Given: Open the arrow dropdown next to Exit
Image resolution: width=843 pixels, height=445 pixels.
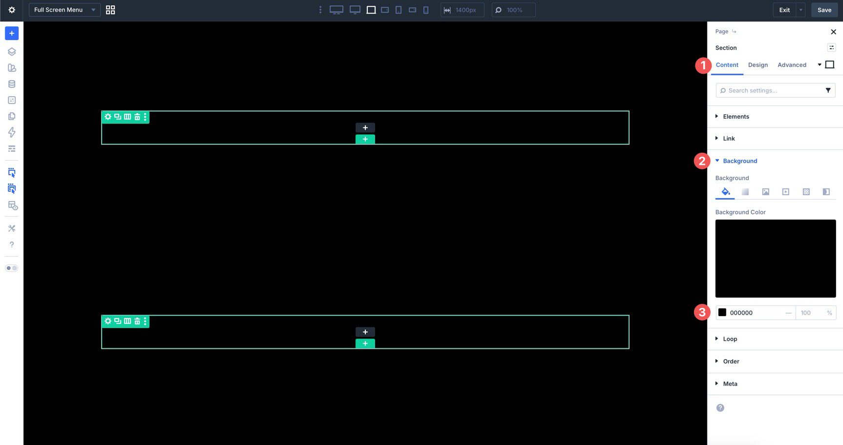Looking at the screenshot, I should tap(801, 10).
